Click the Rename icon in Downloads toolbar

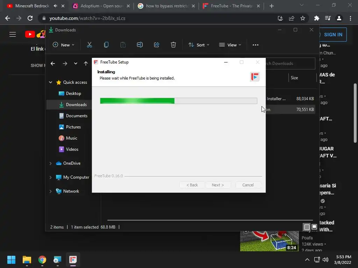coord(140,45)
